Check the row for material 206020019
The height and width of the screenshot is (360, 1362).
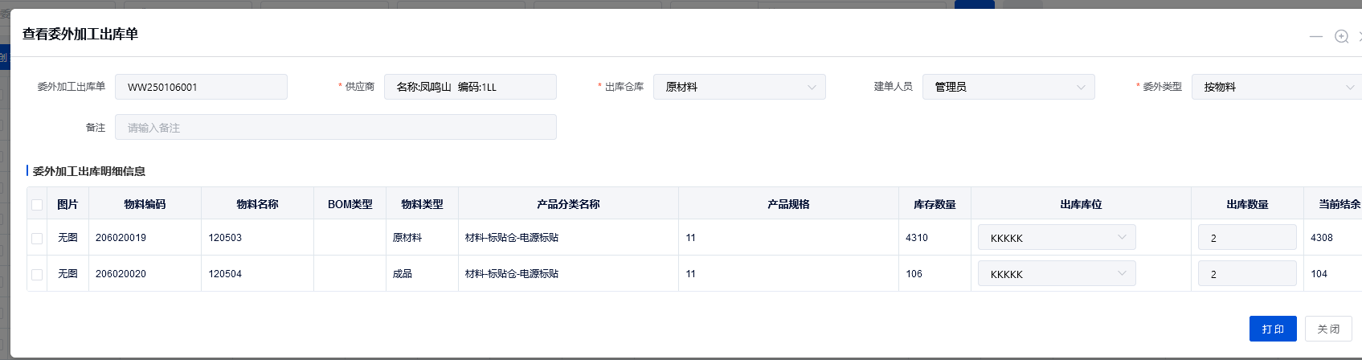coord(37,238)
